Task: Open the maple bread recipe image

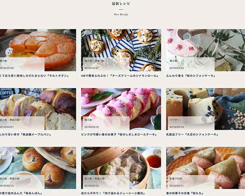Action: [x=38, y=109]
